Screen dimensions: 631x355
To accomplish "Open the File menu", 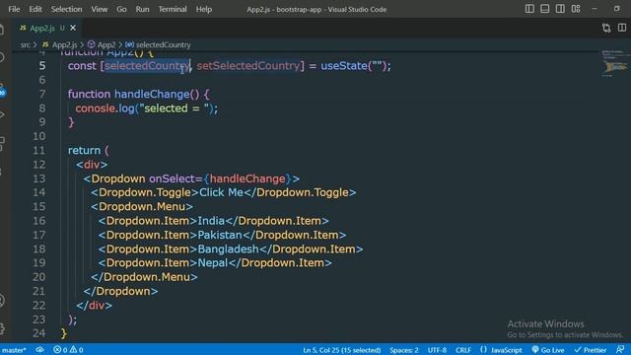I will pyautogui.click(x=14, y=9).
